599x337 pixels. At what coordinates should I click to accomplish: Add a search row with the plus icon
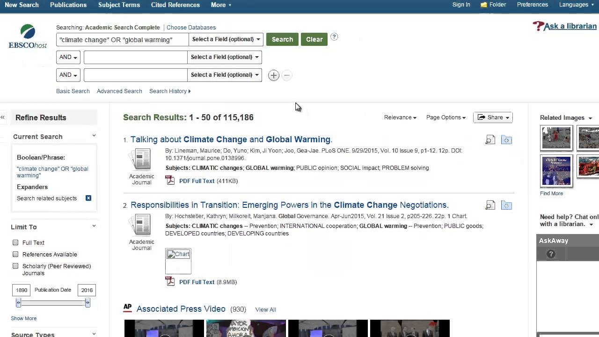274,75
